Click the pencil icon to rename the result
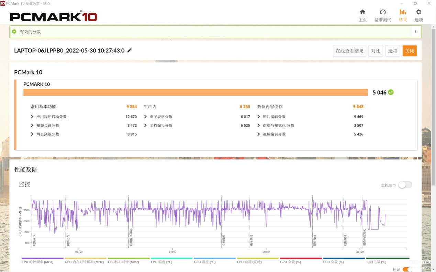436x272 pixels. [x=130, y=50]
